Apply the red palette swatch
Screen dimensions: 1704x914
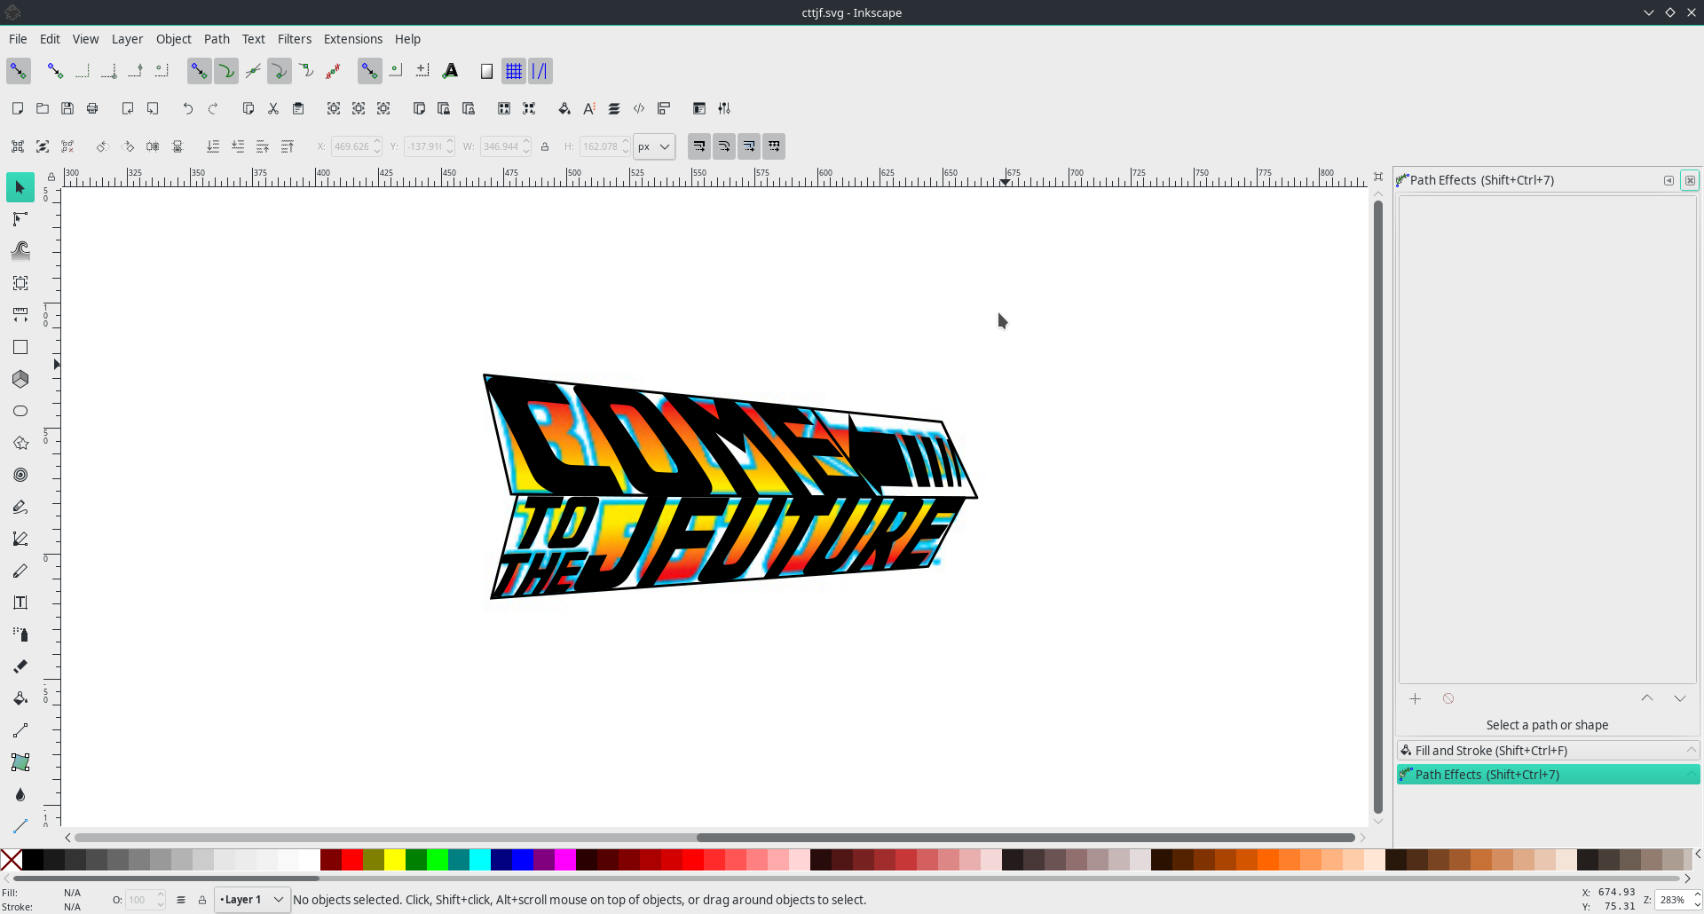click(352, 860)
